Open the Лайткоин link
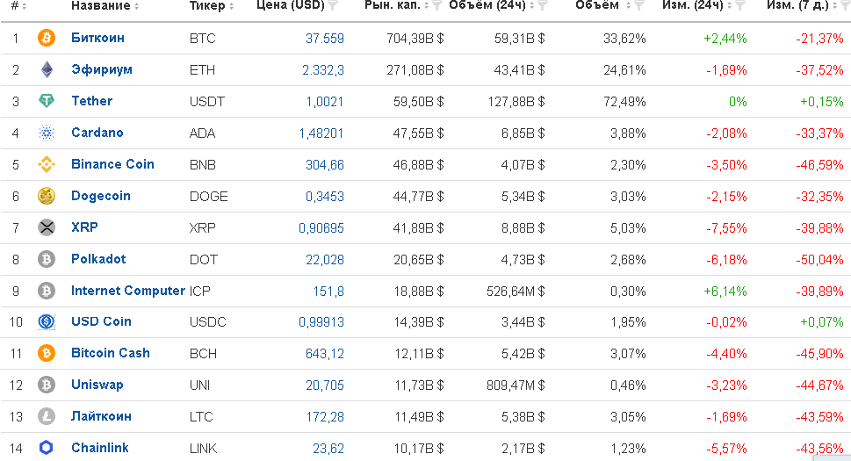Image resolution: width=851 pixels, height=461 pixels. click(101, 416)
